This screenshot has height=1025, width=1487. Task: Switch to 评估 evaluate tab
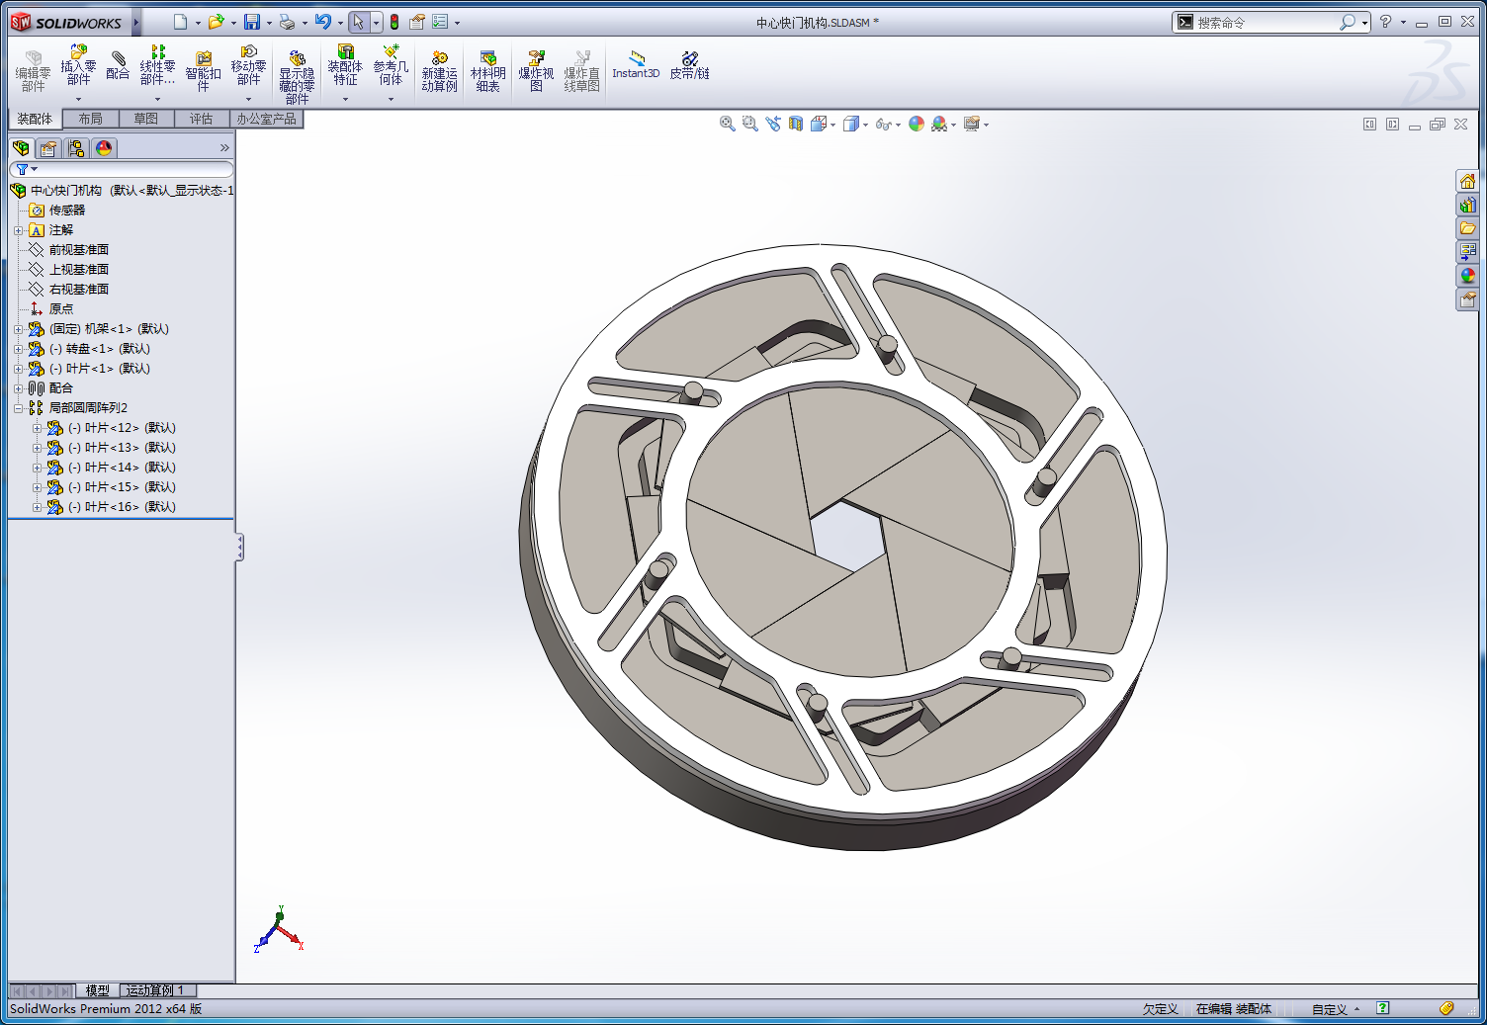[201, 119]
